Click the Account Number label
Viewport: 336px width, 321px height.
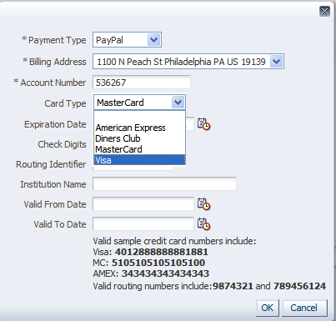tap(53, 83)
